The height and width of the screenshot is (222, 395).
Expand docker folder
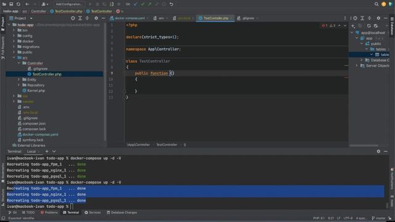click(x=14, y=41)
